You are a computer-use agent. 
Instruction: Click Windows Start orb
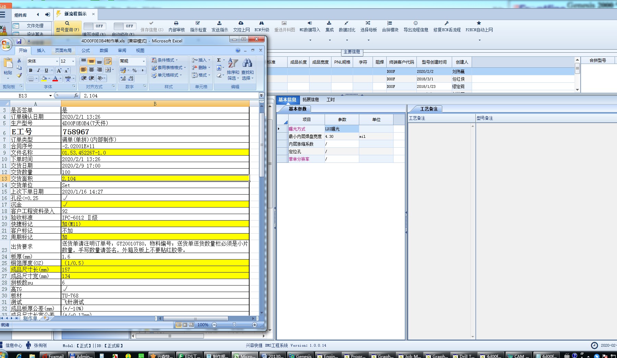coord(3,355)
